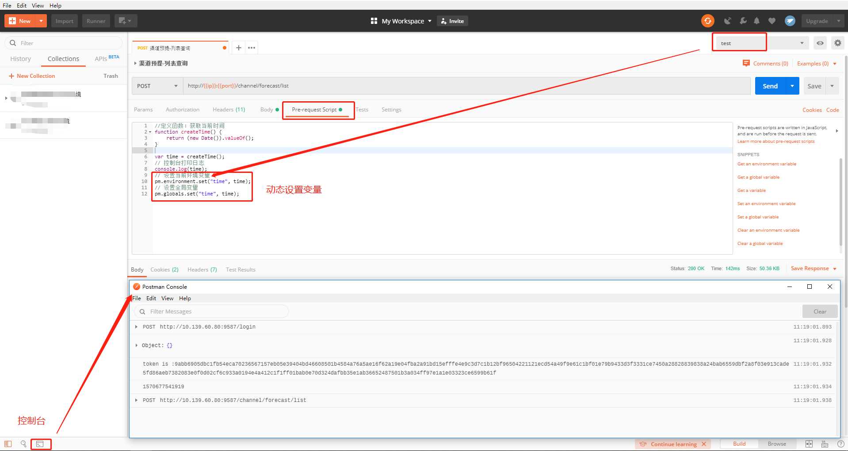Switch to two-pane layout icon
This screenshot has height=451, width=848.
(809, 444)
